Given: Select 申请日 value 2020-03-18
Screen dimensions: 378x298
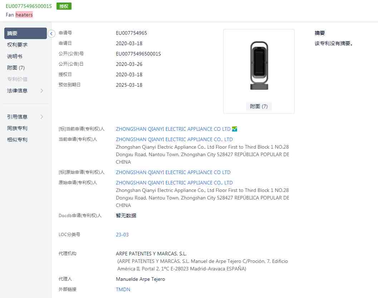Looking at the screenshot, I should (x=129, y=43).
